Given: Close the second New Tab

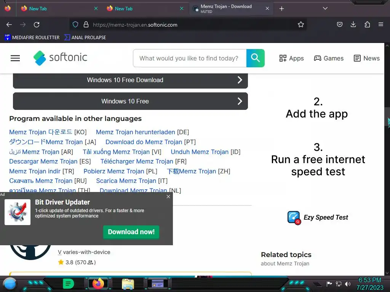Looking at the screenshot, I should tap(182, 8).
